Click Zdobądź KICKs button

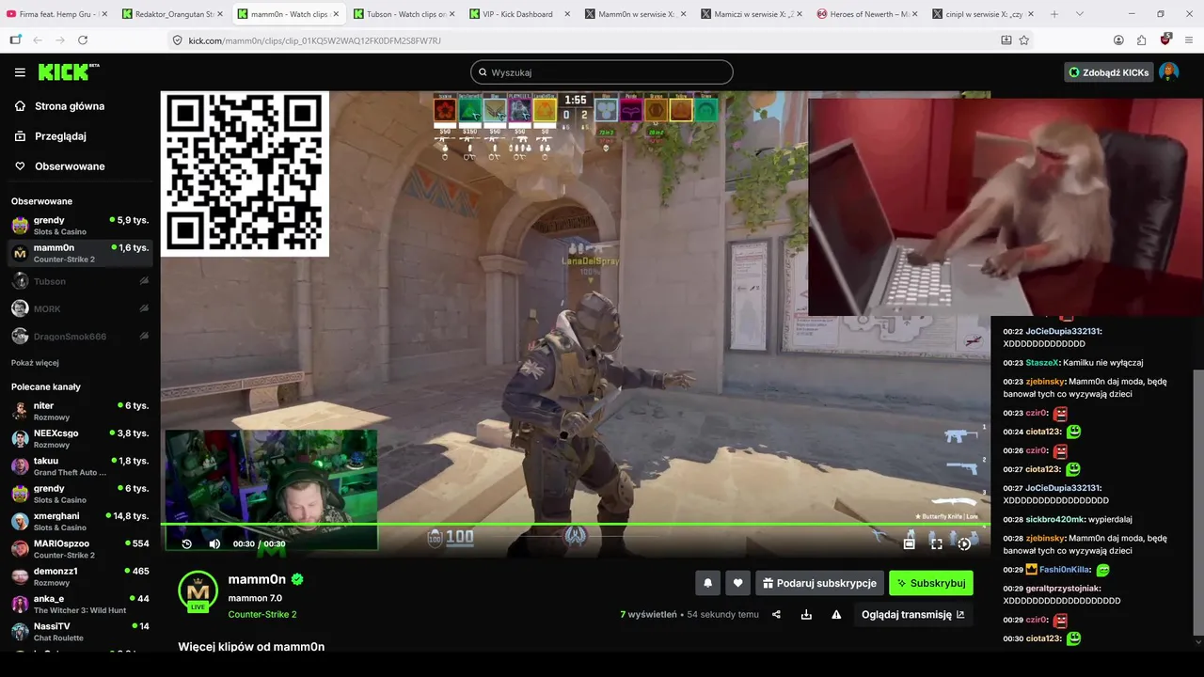(1108, 72)
